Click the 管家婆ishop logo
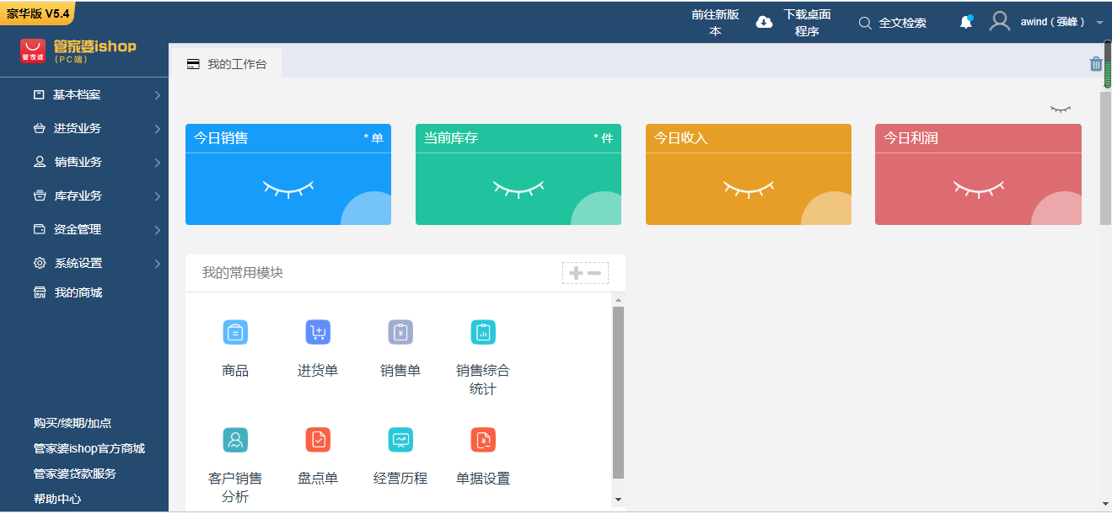The height and width of the screenshot is (514, 1112). (78, 51)
